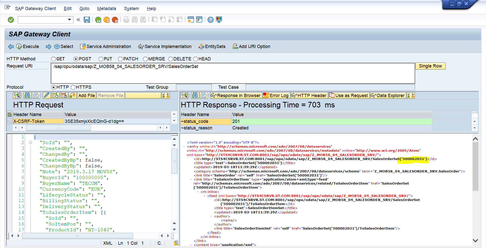Screen dimensions: 486x248
Task: Click the insert row icon in request toolbar
Action: point(55,95)
